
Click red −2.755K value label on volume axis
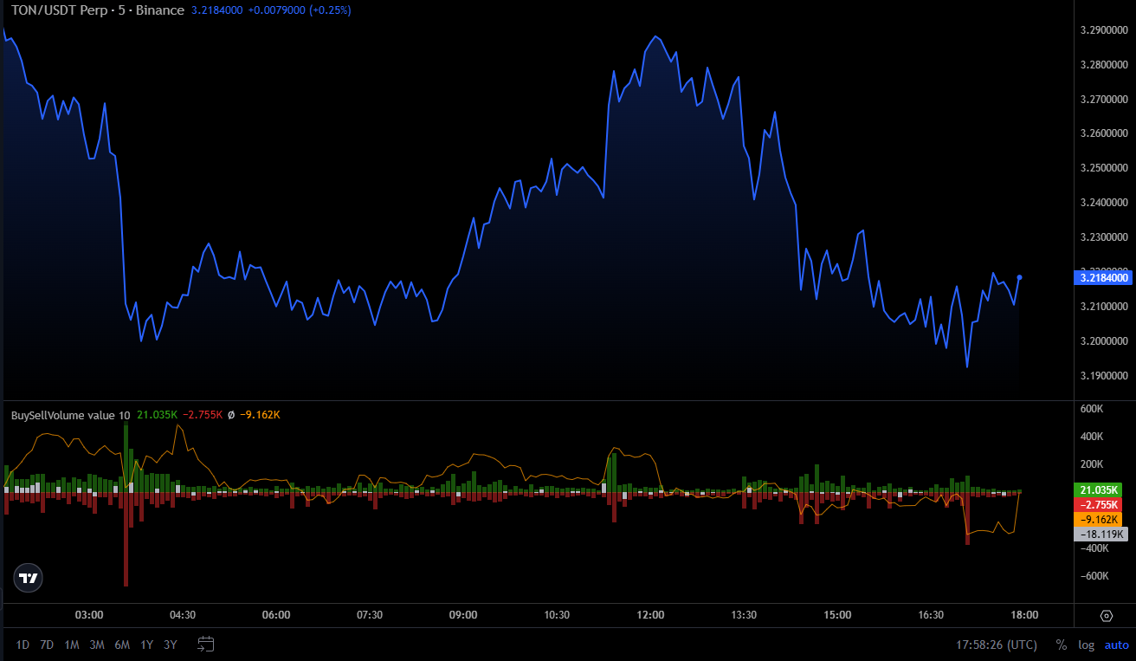1098,504
